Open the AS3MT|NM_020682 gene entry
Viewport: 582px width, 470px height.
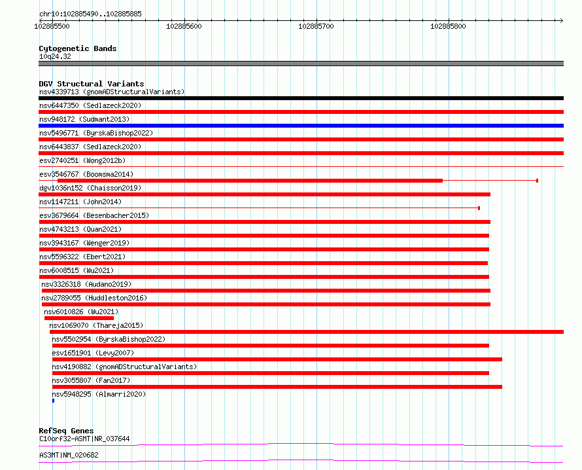pyautogui.click(x=69, y=455)
